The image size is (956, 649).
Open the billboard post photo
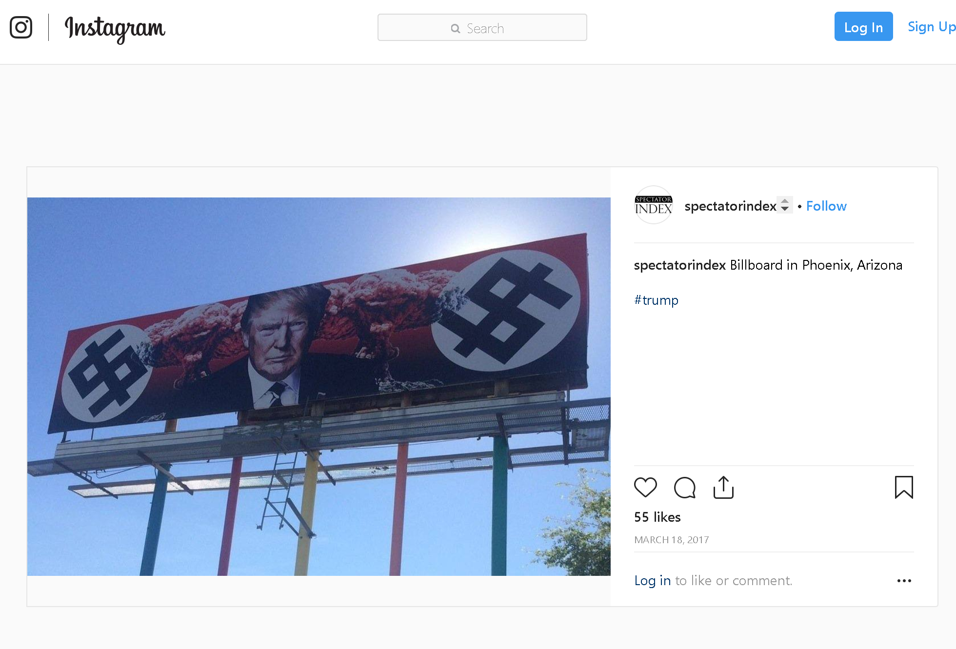(319, 386)
